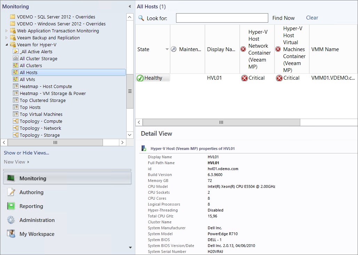Screen dimensions: 358x255
Task: Switch to My Workspace
Action: pyautogui.click(x=67, y=234)
